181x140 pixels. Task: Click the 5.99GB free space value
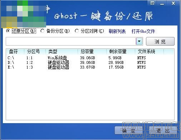pyautogui.click(x=115, y=58)
